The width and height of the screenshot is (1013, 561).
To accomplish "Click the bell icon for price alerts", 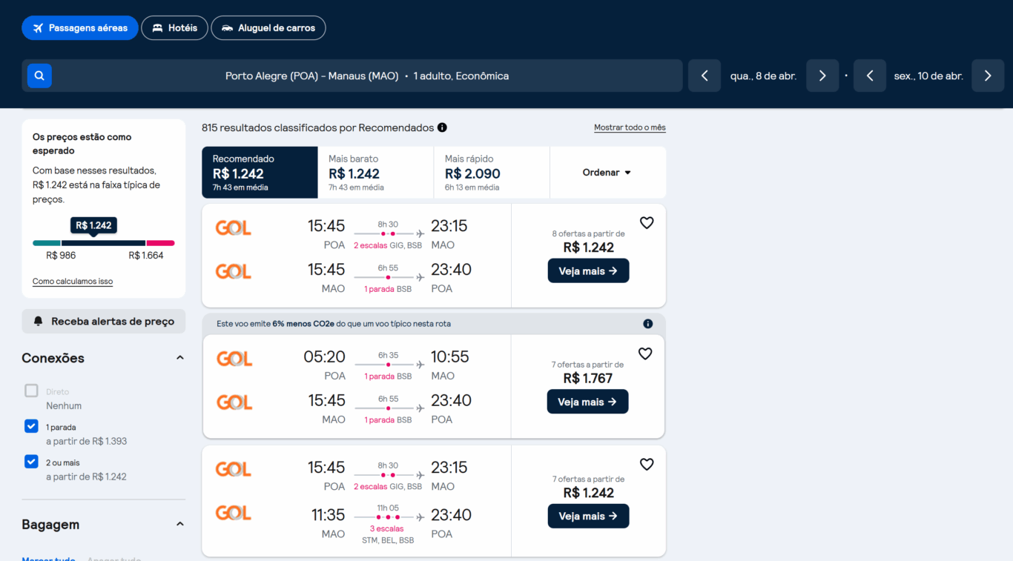I will [39, 322].
